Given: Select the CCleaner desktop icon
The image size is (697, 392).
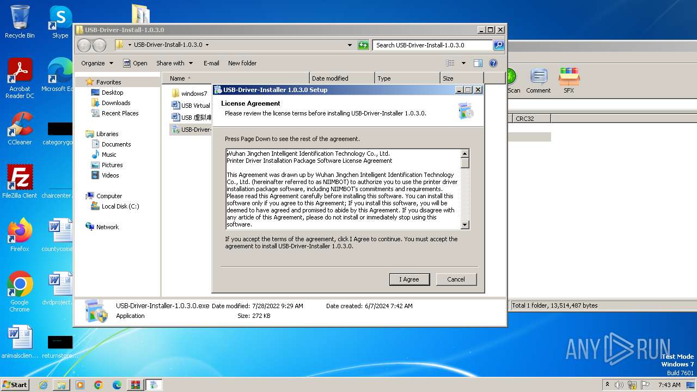Looking at the screenshot, I should tap(20, 129).
